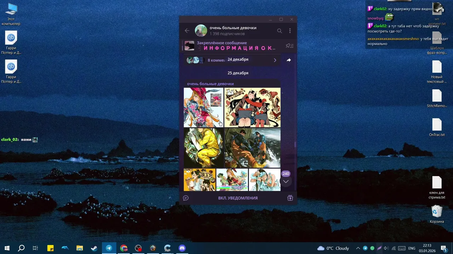Image resolution: width=453 pixels, height=254 pixels.
Task: Go back using Telegram's back arrow
Action: pos(187,31)
